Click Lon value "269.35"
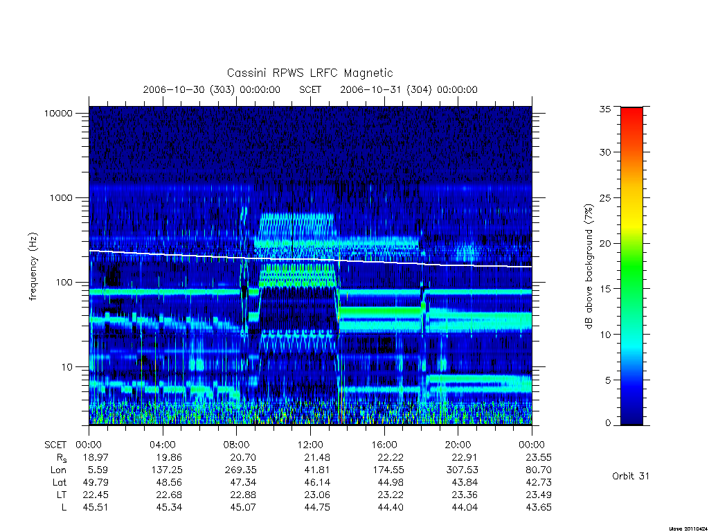709x532 pixels. (240, 470)
